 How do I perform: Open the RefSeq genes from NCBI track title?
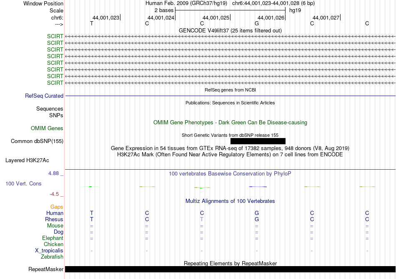tap(230, 90)
